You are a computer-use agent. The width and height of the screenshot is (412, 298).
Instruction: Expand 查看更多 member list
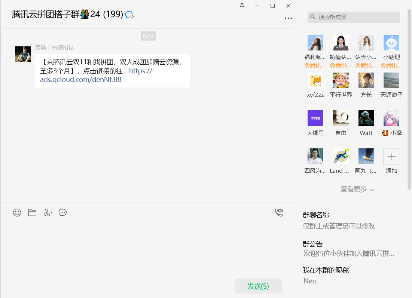[357, 189]
